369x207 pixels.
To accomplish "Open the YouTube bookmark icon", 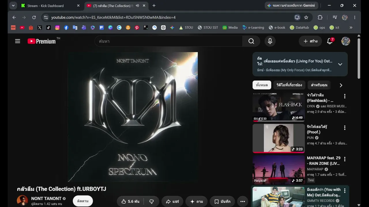I will (x=22, y=28).
